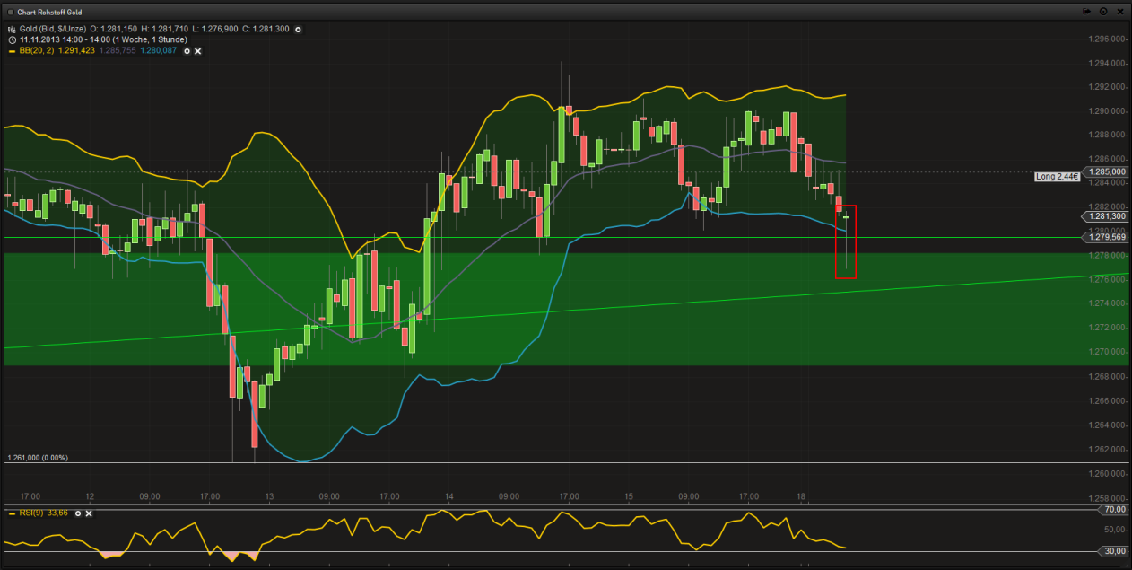The height and width of the screenshot is (570, 1132).
Task: Click the detach chart arrow icon in title bar
Action: point(1087,12)
